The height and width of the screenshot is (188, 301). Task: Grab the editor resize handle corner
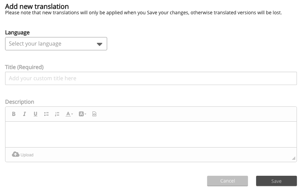point(294,158)
